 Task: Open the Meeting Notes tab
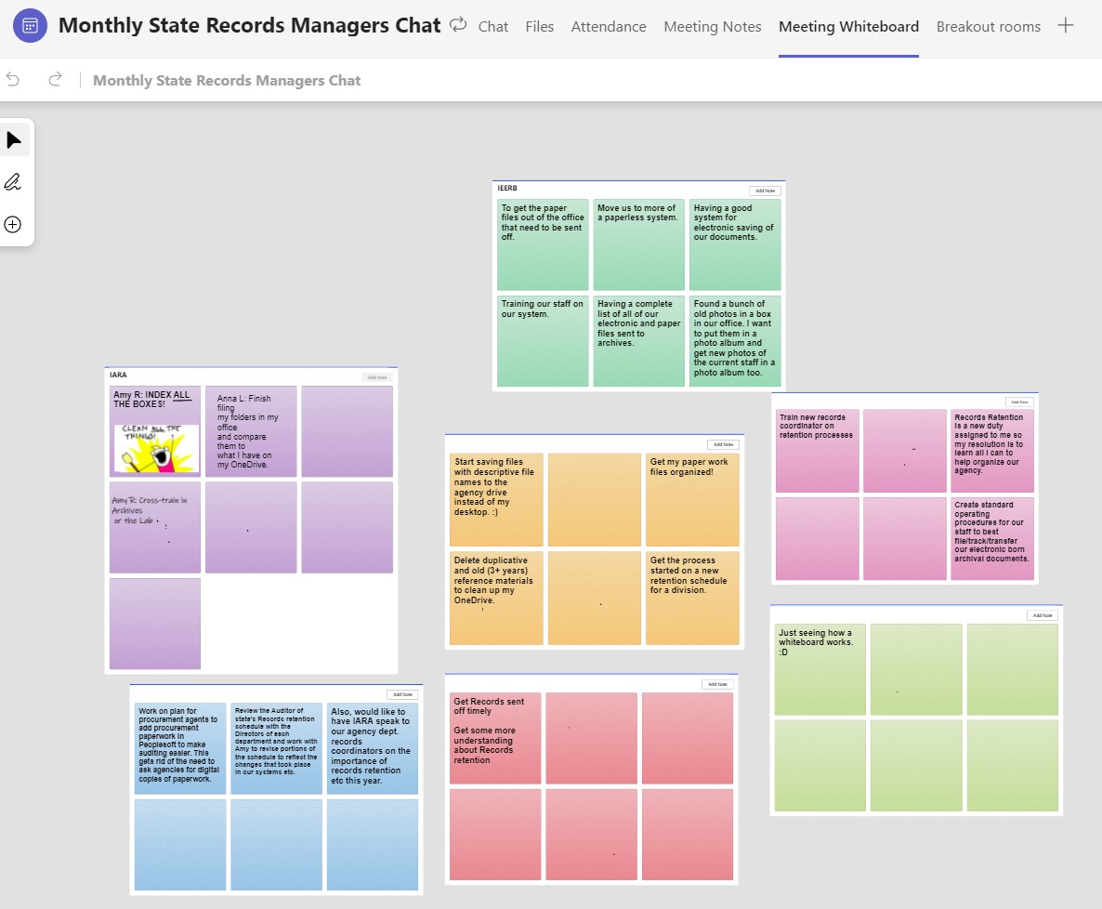pos(712,27)
